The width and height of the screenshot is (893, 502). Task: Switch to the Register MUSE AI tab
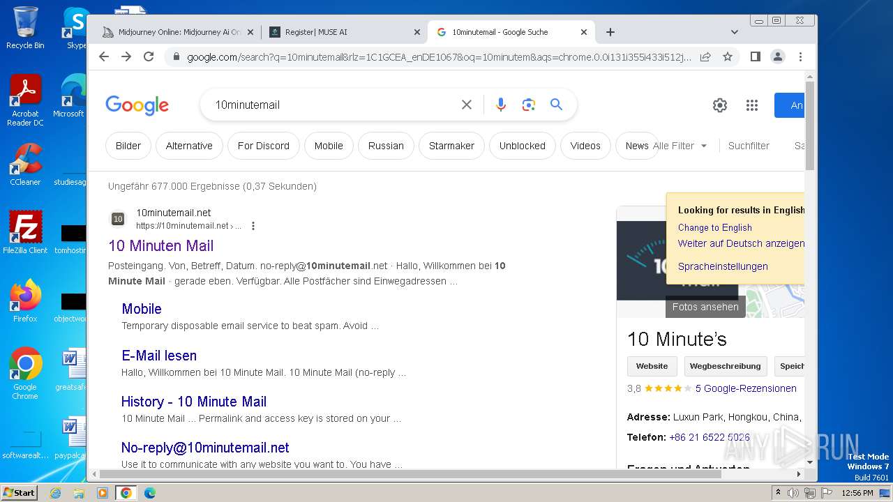pyautogui.click(x=345, y=32)
